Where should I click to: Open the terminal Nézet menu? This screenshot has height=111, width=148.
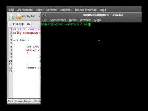pyautogui.click(x=73, y=20)
